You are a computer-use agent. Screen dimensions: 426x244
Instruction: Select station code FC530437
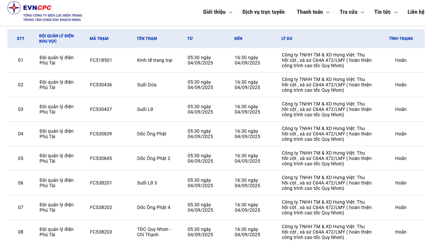(101, 109)
